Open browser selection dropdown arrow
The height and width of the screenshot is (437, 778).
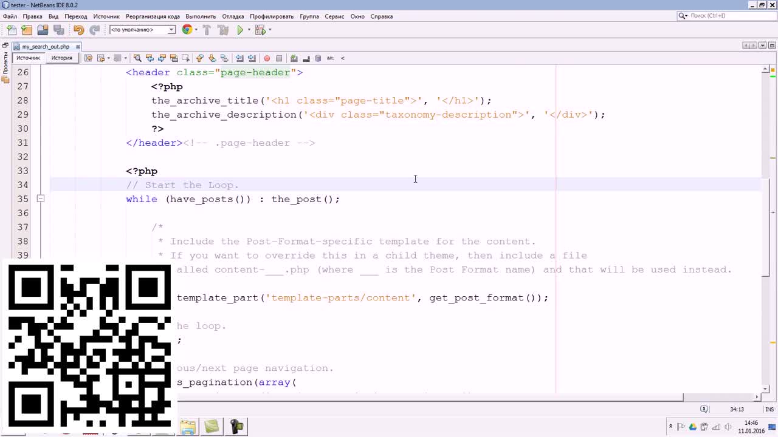coord(195,30)
